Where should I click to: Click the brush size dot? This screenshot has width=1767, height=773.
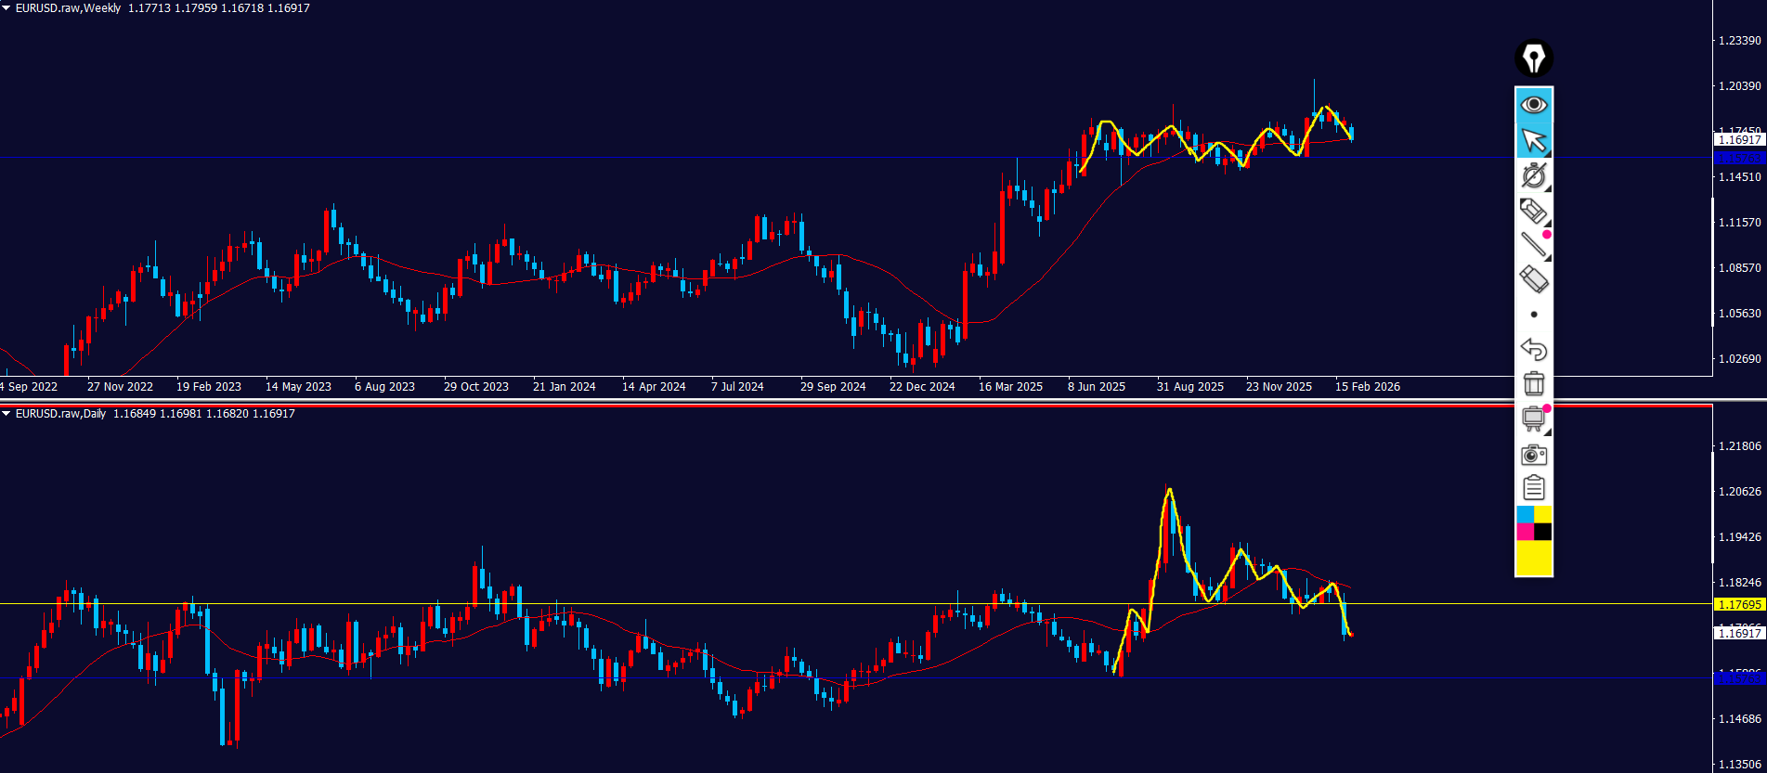click(1533, 315)
